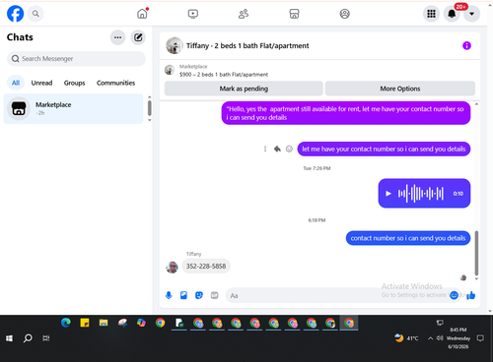Open Sticky Notes from taskbar
The width and height of the screenshot is (493, 362).
pyautogui.click(x=85, y=323)
